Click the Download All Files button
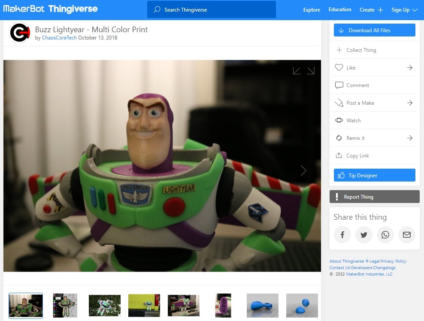 point(374,30)
